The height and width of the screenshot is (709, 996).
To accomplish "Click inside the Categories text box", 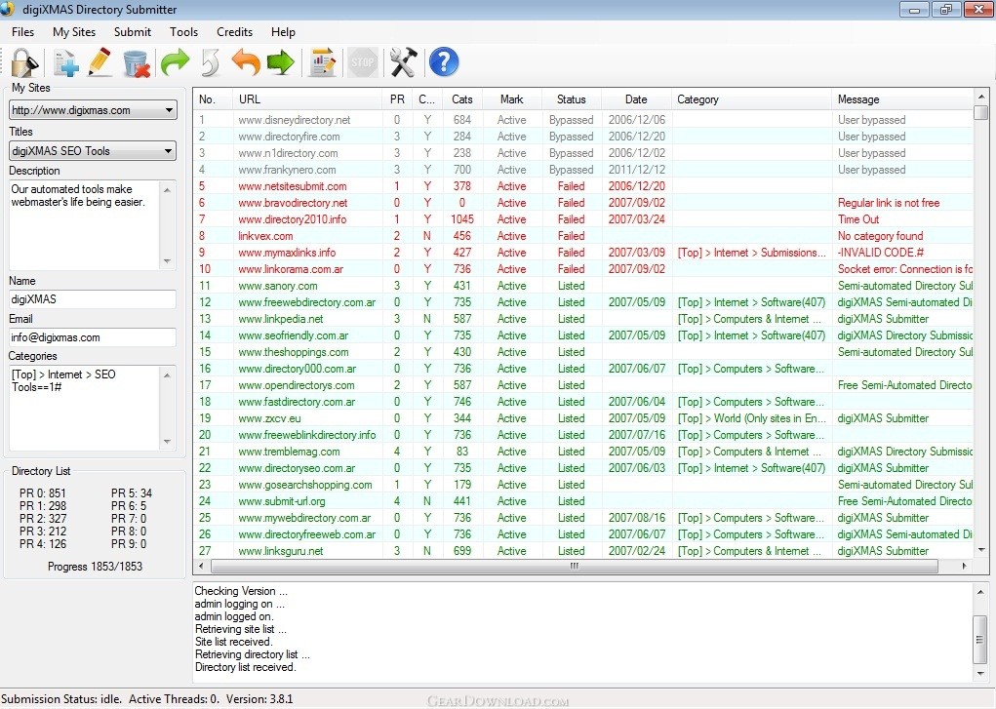I will (85, 408).
